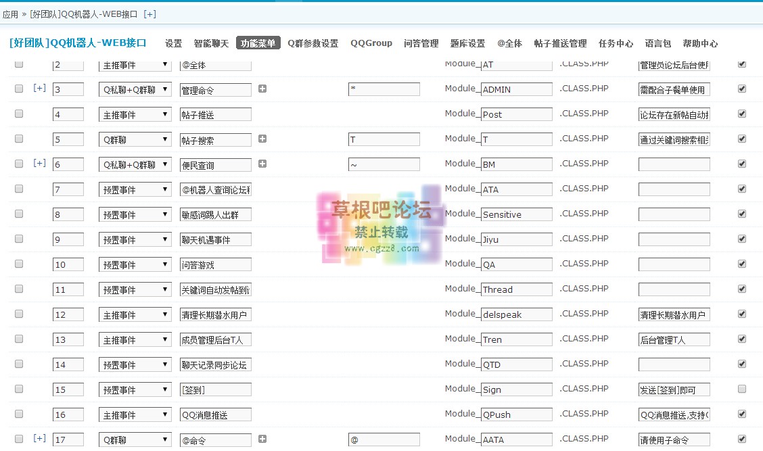Tick the left select checkbox on row 10
Screen dimensions: 763x451
tap(19, 264)
